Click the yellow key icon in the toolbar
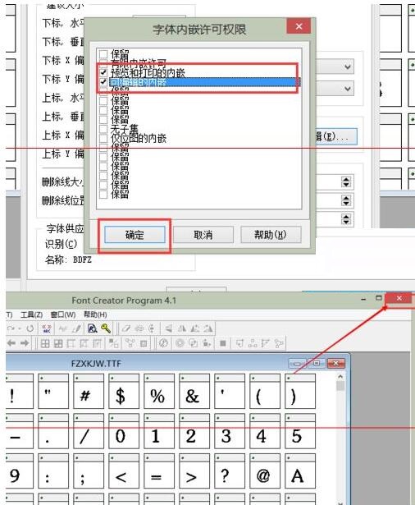This screenshot has width=415, height=505. tap(106, 328)
